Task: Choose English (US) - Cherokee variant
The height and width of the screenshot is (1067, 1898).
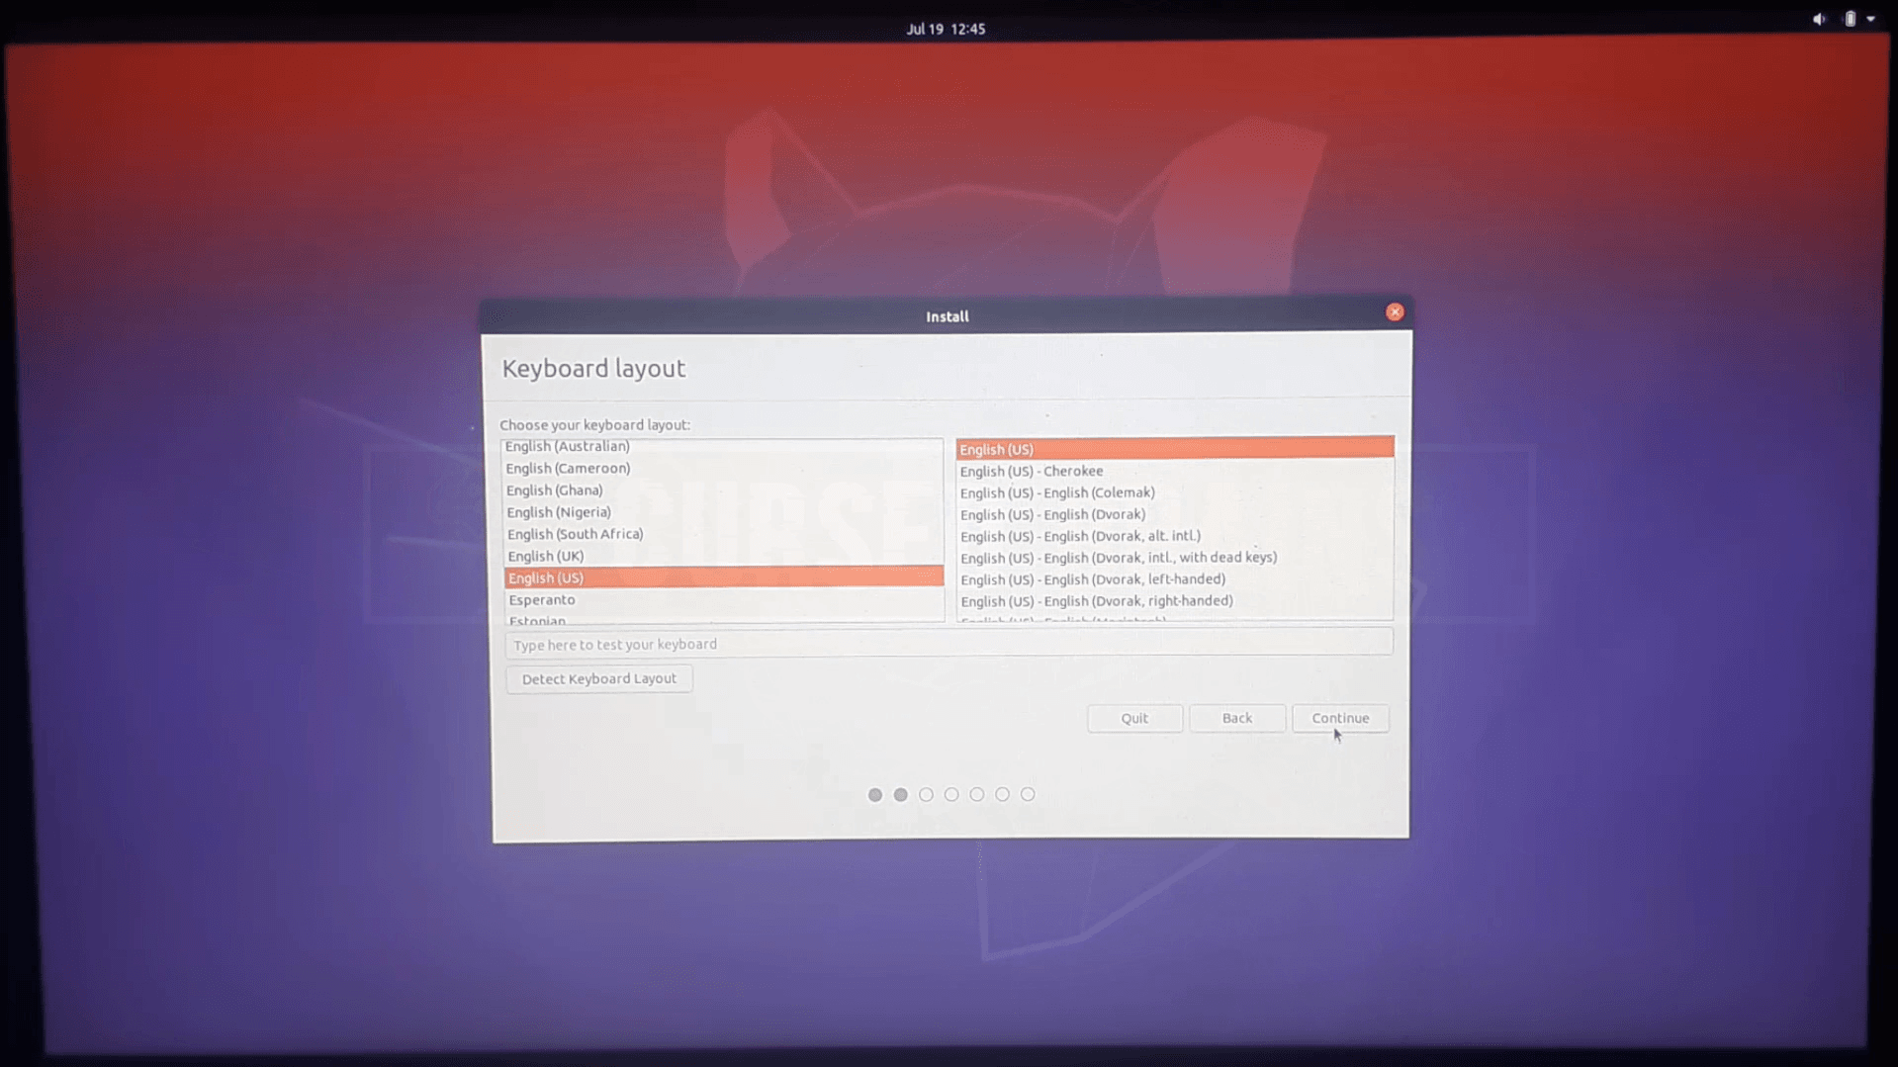Action: [1175, 471]
